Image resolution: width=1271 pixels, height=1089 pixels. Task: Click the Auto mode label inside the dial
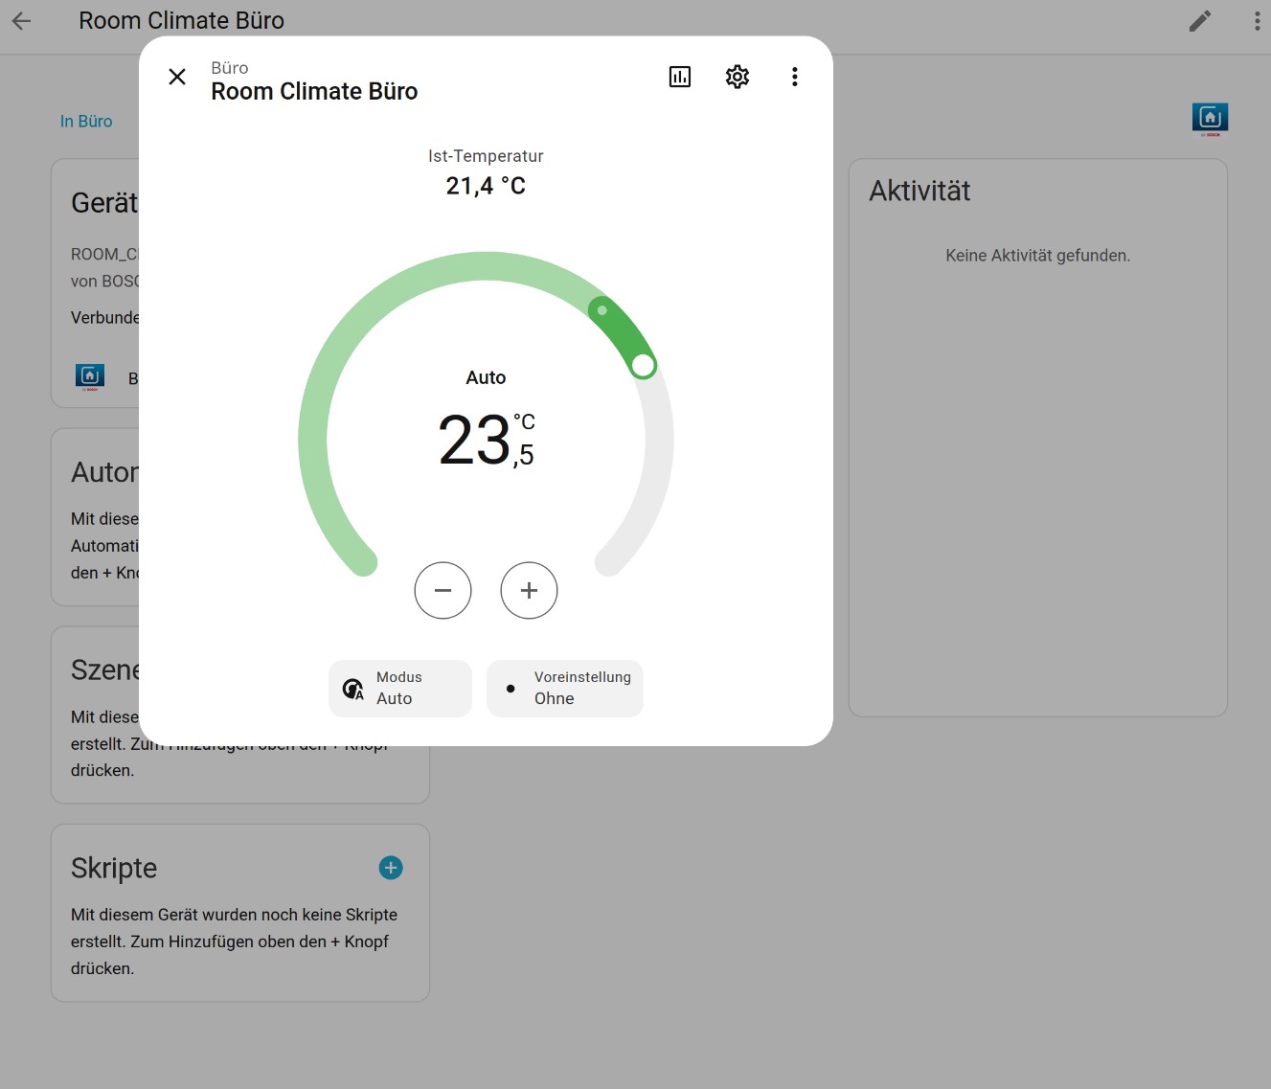(x=486, y=377)
